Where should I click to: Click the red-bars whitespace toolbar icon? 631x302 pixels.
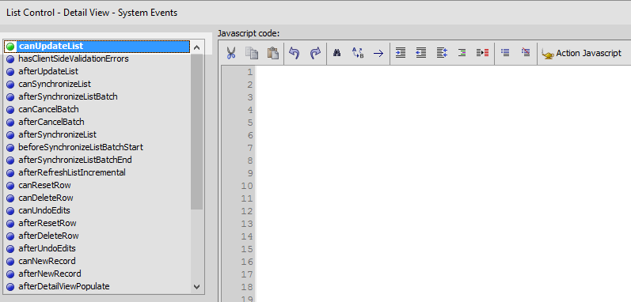pos(482,53)
